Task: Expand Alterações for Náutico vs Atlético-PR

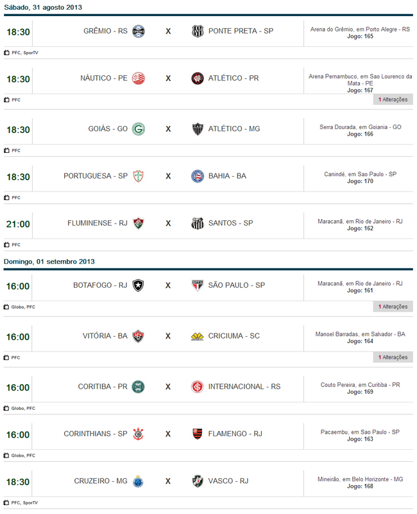Action: pos(393,100)
